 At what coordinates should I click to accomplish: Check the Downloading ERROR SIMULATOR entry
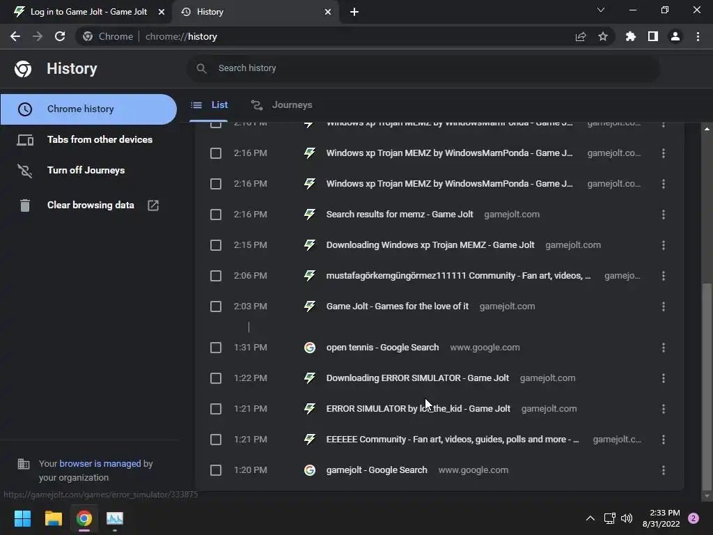pyautogui.click(x=216, y=378)
